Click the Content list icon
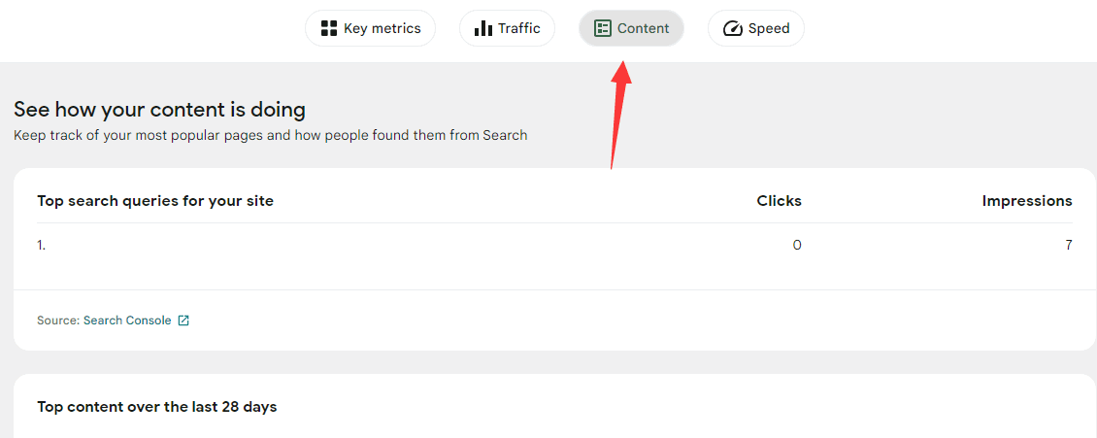1097x438 pixels. (603, 28)
